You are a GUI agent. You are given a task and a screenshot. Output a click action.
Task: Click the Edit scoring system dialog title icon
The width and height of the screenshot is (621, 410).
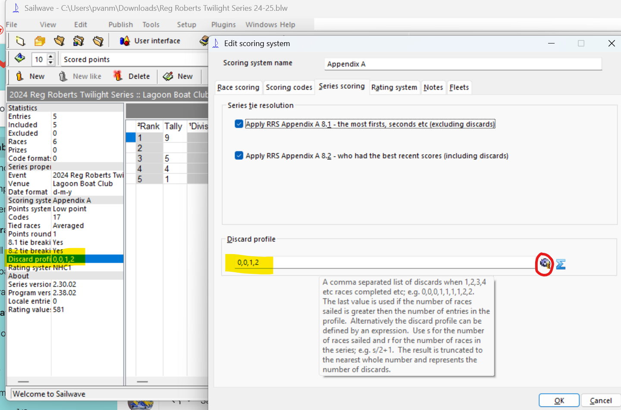tap(216, 43)
